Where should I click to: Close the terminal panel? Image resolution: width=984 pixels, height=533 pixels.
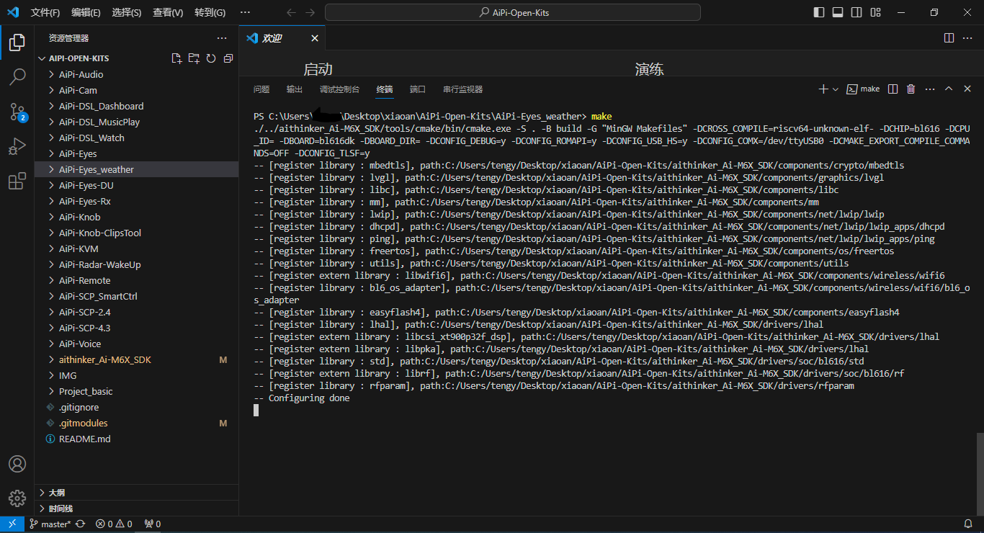pos(968,89)
